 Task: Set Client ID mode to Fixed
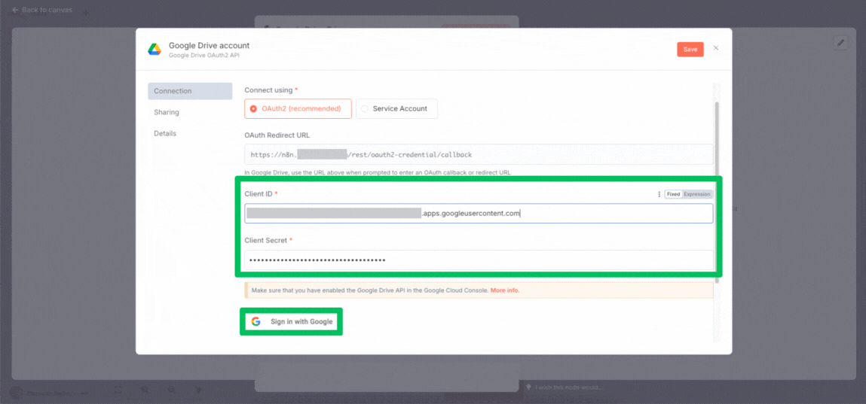[x=673, y=194]
